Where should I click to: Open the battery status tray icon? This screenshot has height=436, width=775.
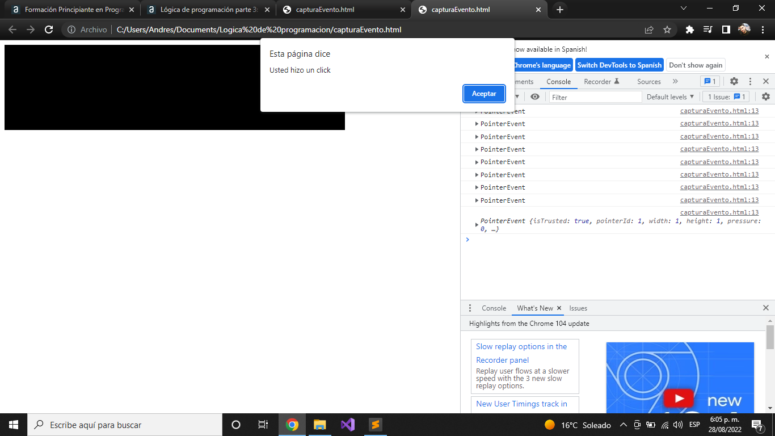tap(651, 425)
